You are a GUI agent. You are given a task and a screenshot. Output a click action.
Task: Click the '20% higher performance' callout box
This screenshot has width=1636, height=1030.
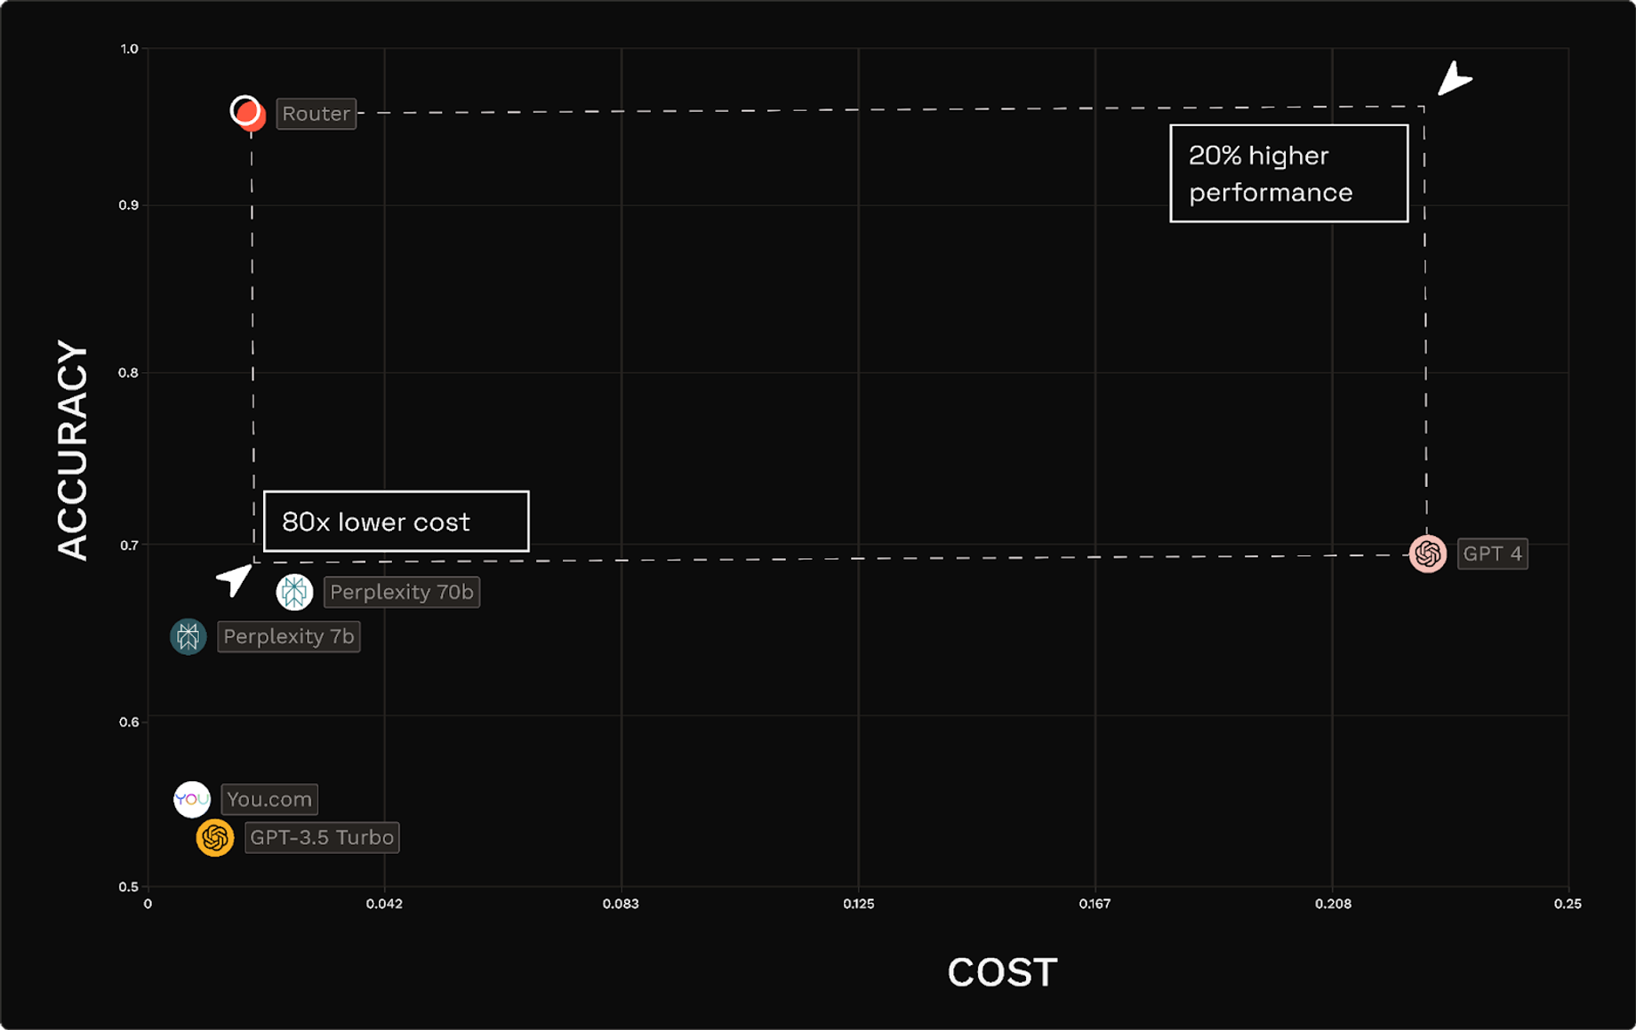point(1289,173)
